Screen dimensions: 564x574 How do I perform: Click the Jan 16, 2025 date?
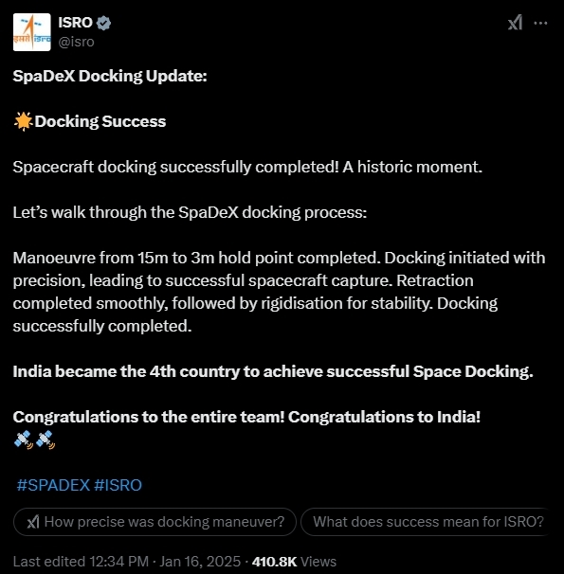pyautogui.click(x=200, y=562)
